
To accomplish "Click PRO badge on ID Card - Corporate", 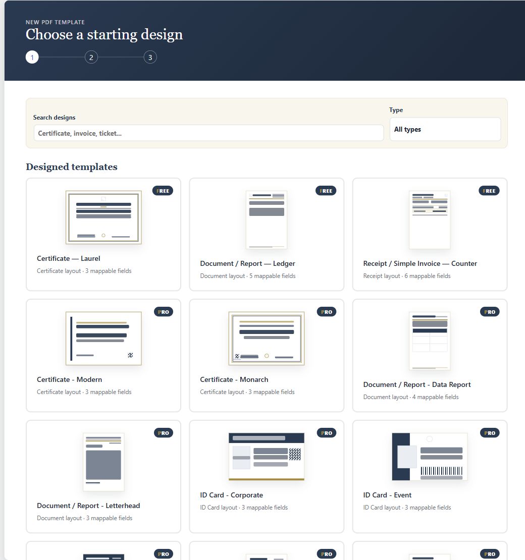I will coord(327,433).
